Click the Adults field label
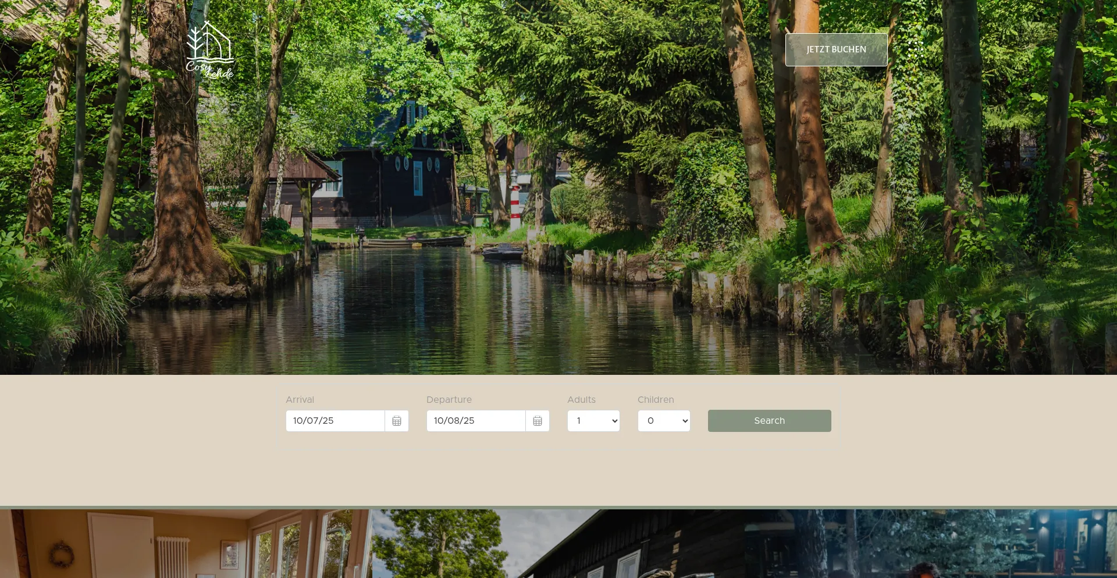Screen dimensions: 1117x578 pos(581,400)
